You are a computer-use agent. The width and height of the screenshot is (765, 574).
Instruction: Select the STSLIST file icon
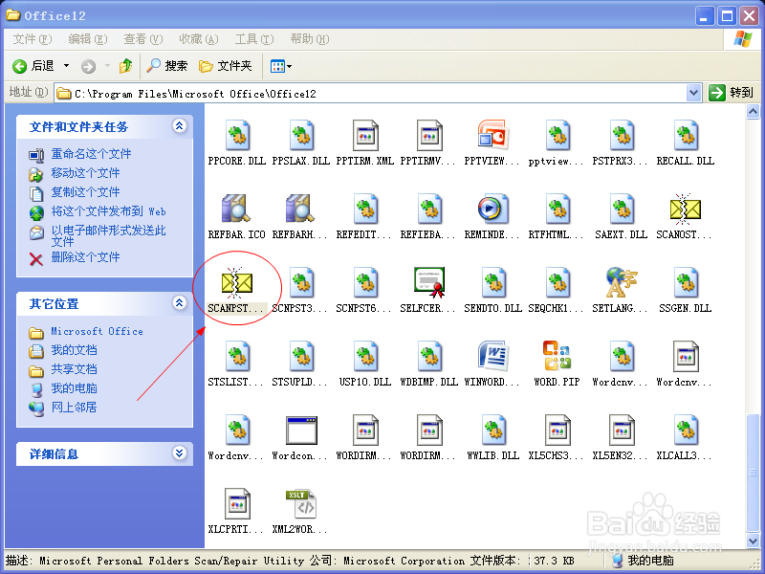pos(236,356)
